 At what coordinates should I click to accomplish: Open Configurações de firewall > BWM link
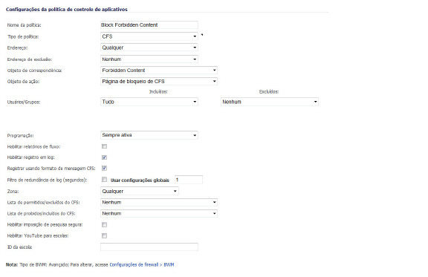click(x=142, y=264)
